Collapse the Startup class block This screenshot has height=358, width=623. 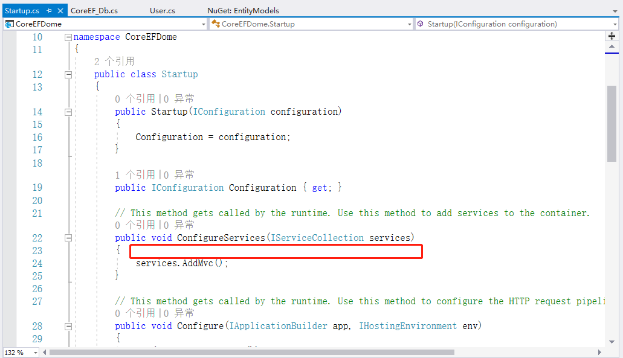pyautogui.click(x=68, y=75)
